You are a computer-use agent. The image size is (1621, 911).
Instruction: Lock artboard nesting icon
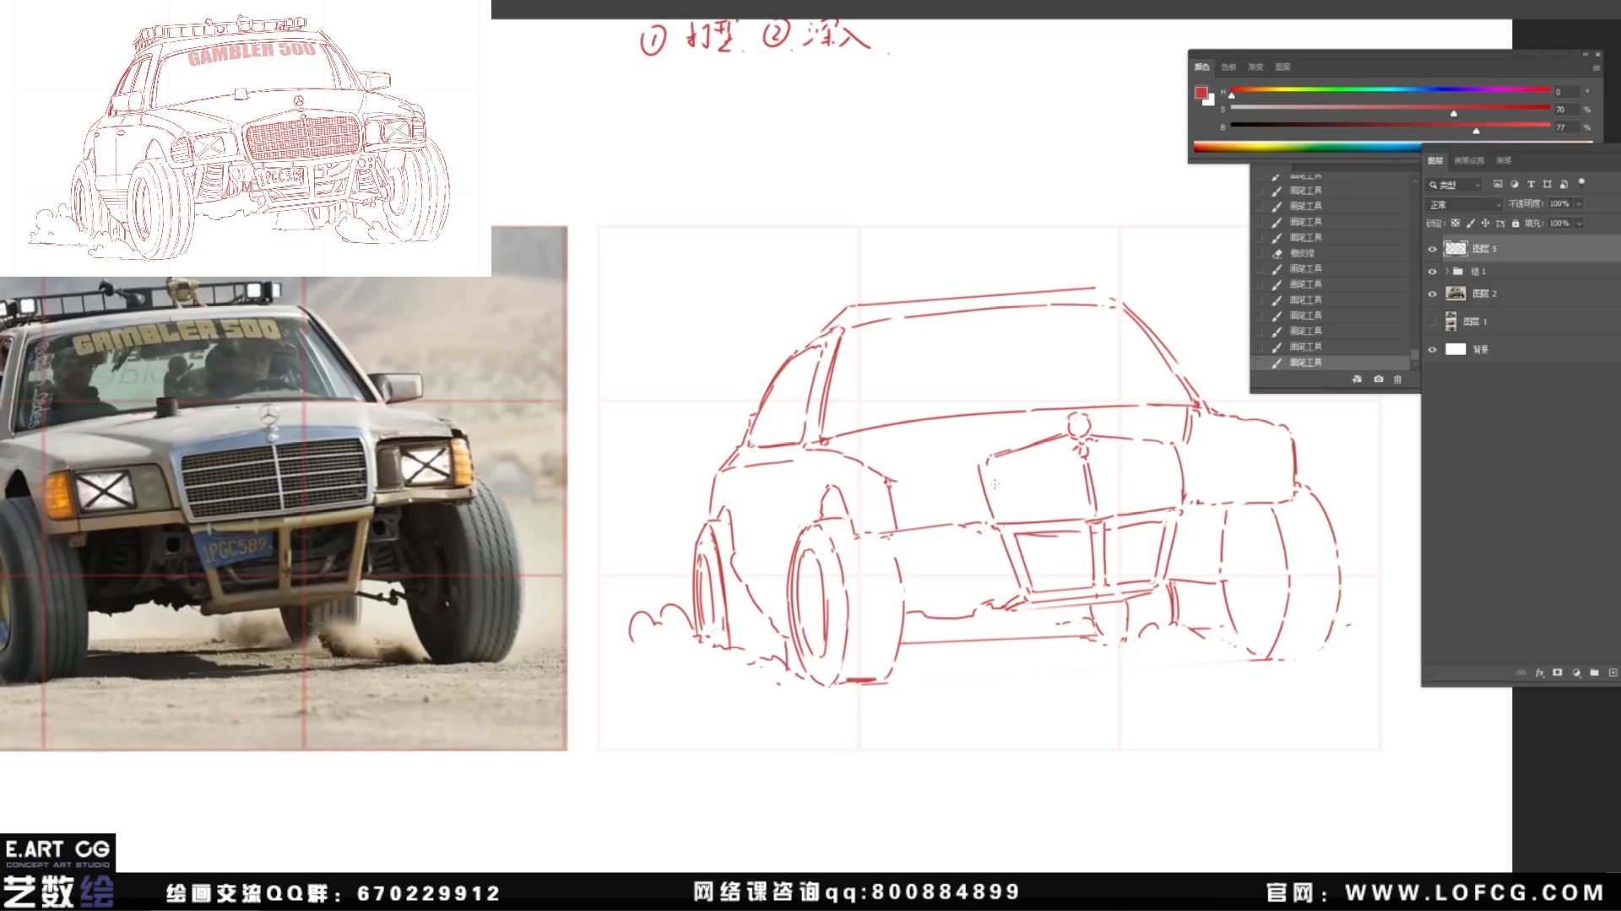point(1500,224)
